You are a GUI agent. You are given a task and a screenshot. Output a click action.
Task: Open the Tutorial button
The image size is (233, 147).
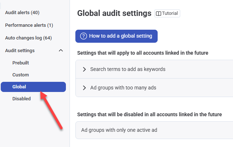pos(167,13)
